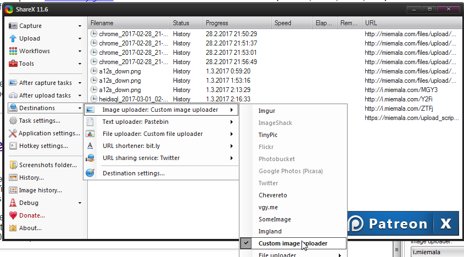
Task: Expand After capture tasks arrow
Action: click(x=80, y=83)
